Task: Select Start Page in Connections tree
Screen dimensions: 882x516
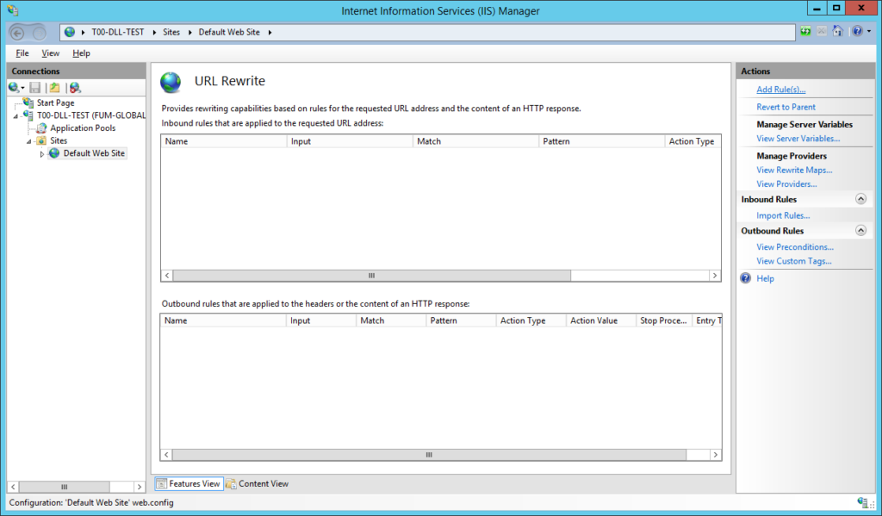Action: click(55, 103)
